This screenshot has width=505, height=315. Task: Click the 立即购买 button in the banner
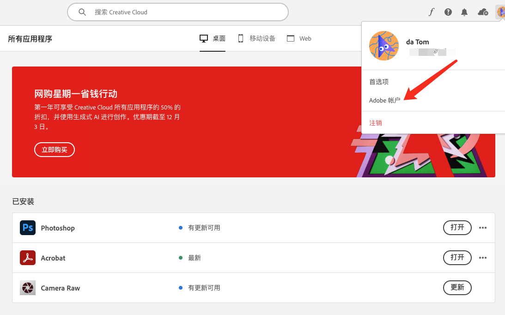pos(55,150)
